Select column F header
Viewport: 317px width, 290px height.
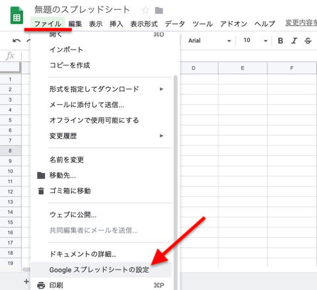[292, 68]
